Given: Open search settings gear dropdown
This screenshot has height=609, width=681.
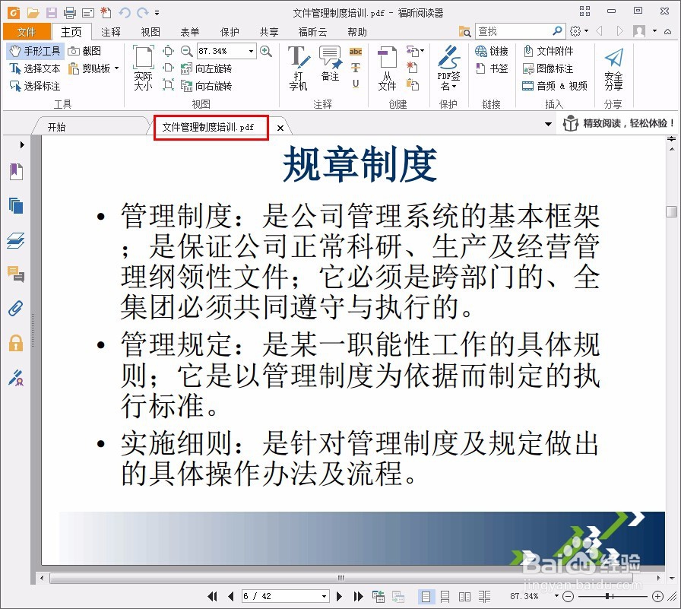Looking at the screenshot, I should pos(579,31).
